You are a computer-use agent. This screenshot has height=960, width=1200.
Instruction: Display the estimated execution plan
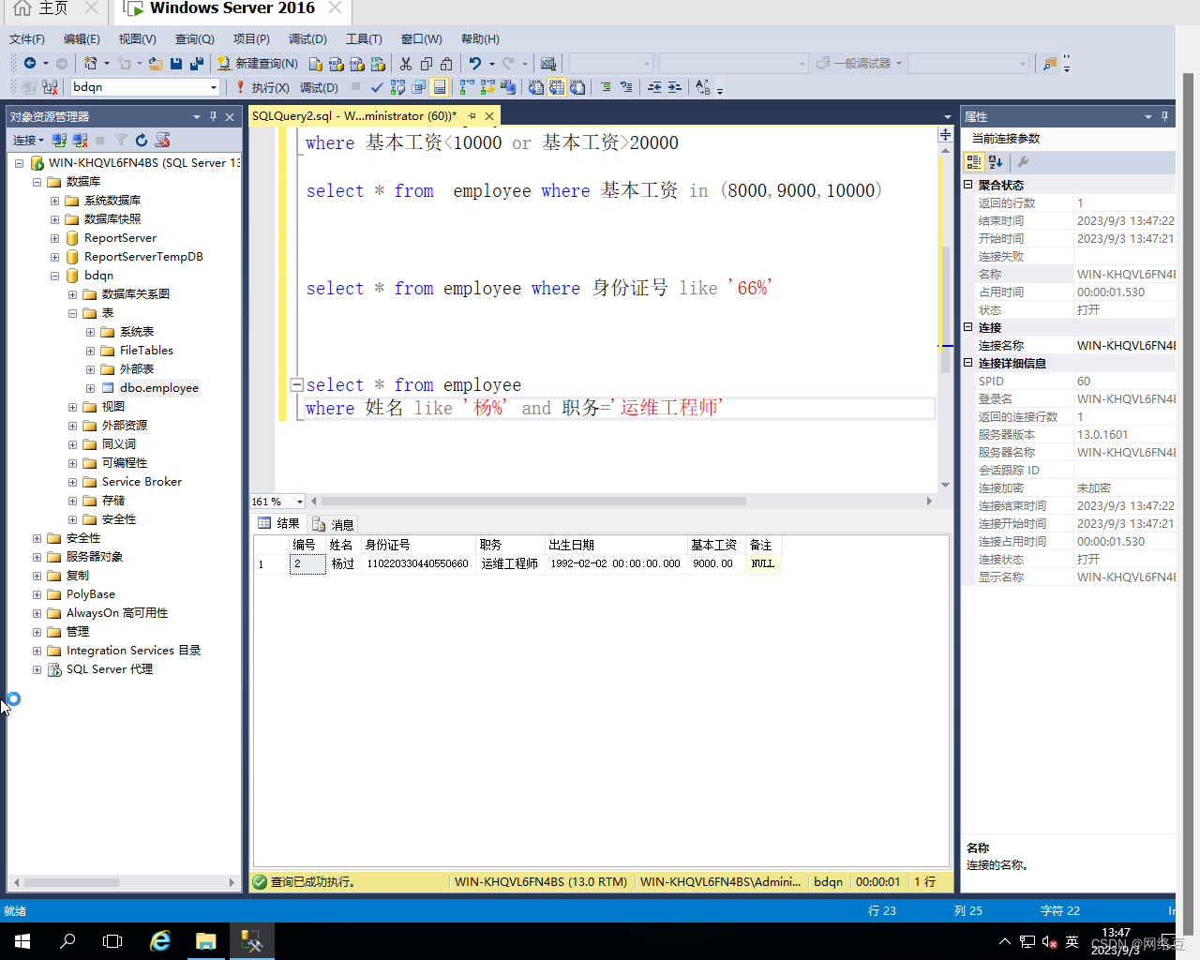397,87
